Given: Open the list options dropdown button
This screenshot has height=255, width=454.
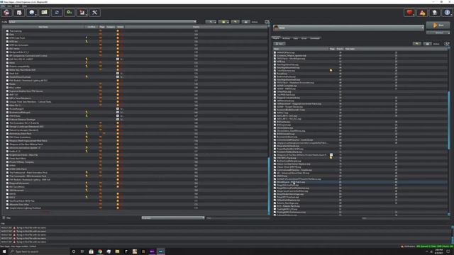Looking at the screenshot, I should [x=211, y=22].
